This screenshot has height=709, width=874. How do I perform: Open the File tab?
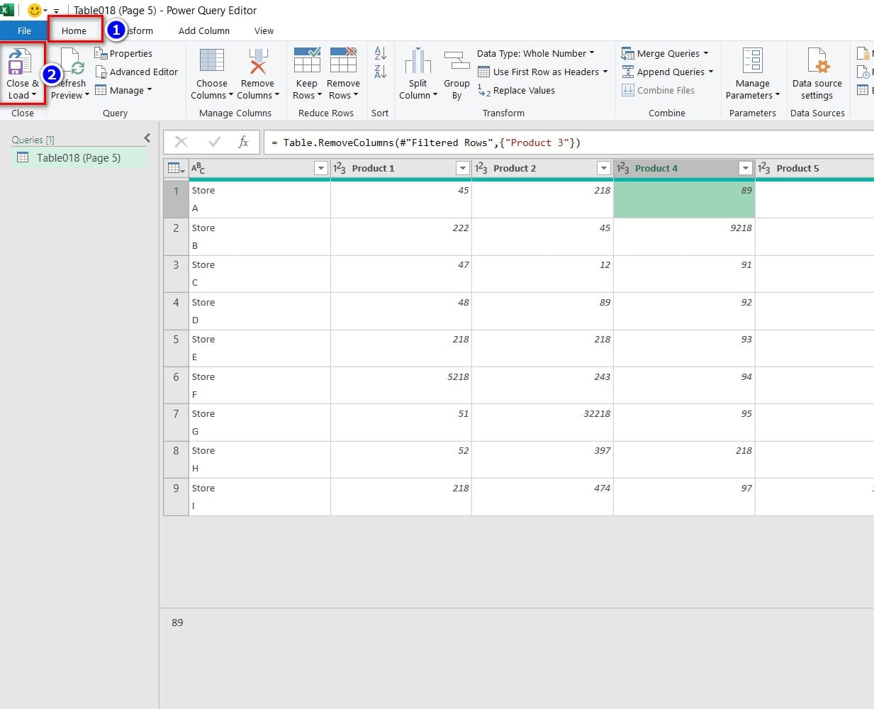(24, 30)
